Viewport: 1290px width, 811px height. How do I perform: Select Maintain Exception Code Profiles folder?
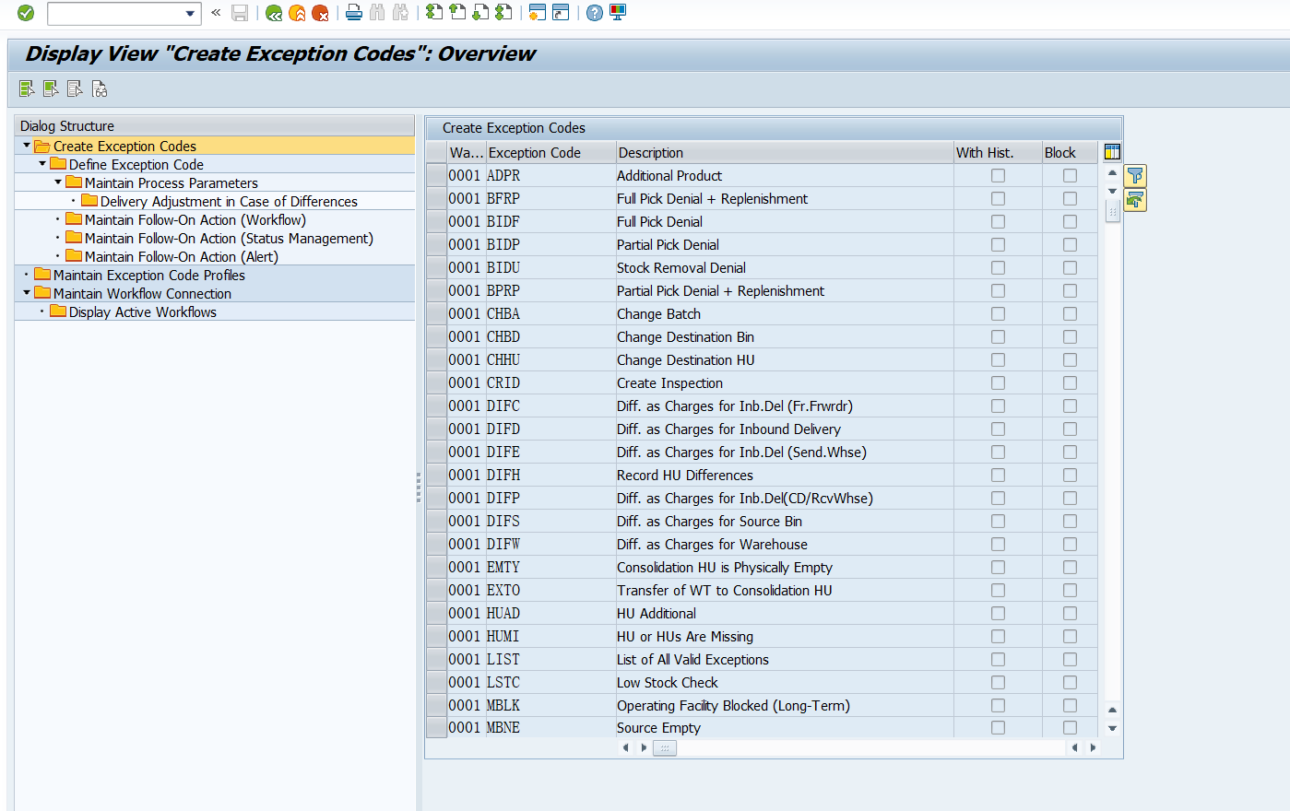(42, 274)
